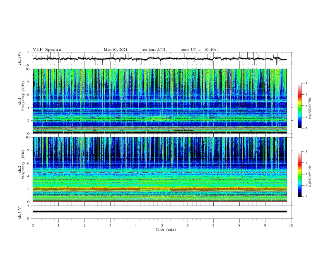This screenshot has height=253, width=328.
Task: Click the ch.1 PSD color bar
Action: pos(300,106)
